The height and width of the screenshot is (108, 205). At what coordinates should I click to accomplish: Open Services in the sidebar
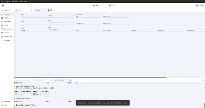(7, 40)
